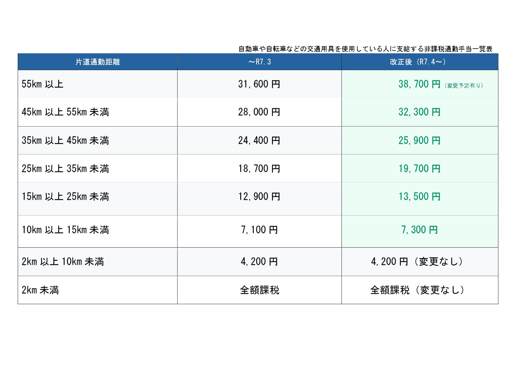Click the green 13,500 円 amount
This screenshot has height=372, width=527.
point(419,197)
